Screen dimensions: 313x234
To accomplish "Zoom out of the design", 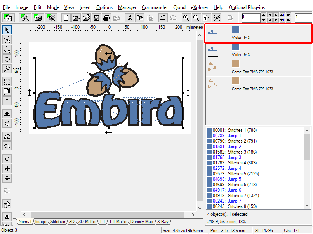I will [196, 18].
